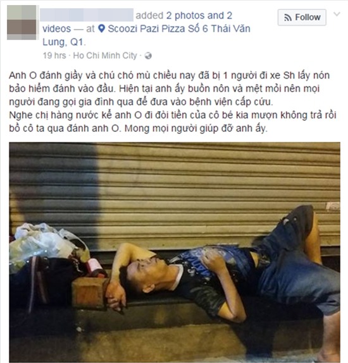The width and height of the screenshot is (348, 363).
Task: Open the blurred poster profile avatar
Action: (22, 23)
